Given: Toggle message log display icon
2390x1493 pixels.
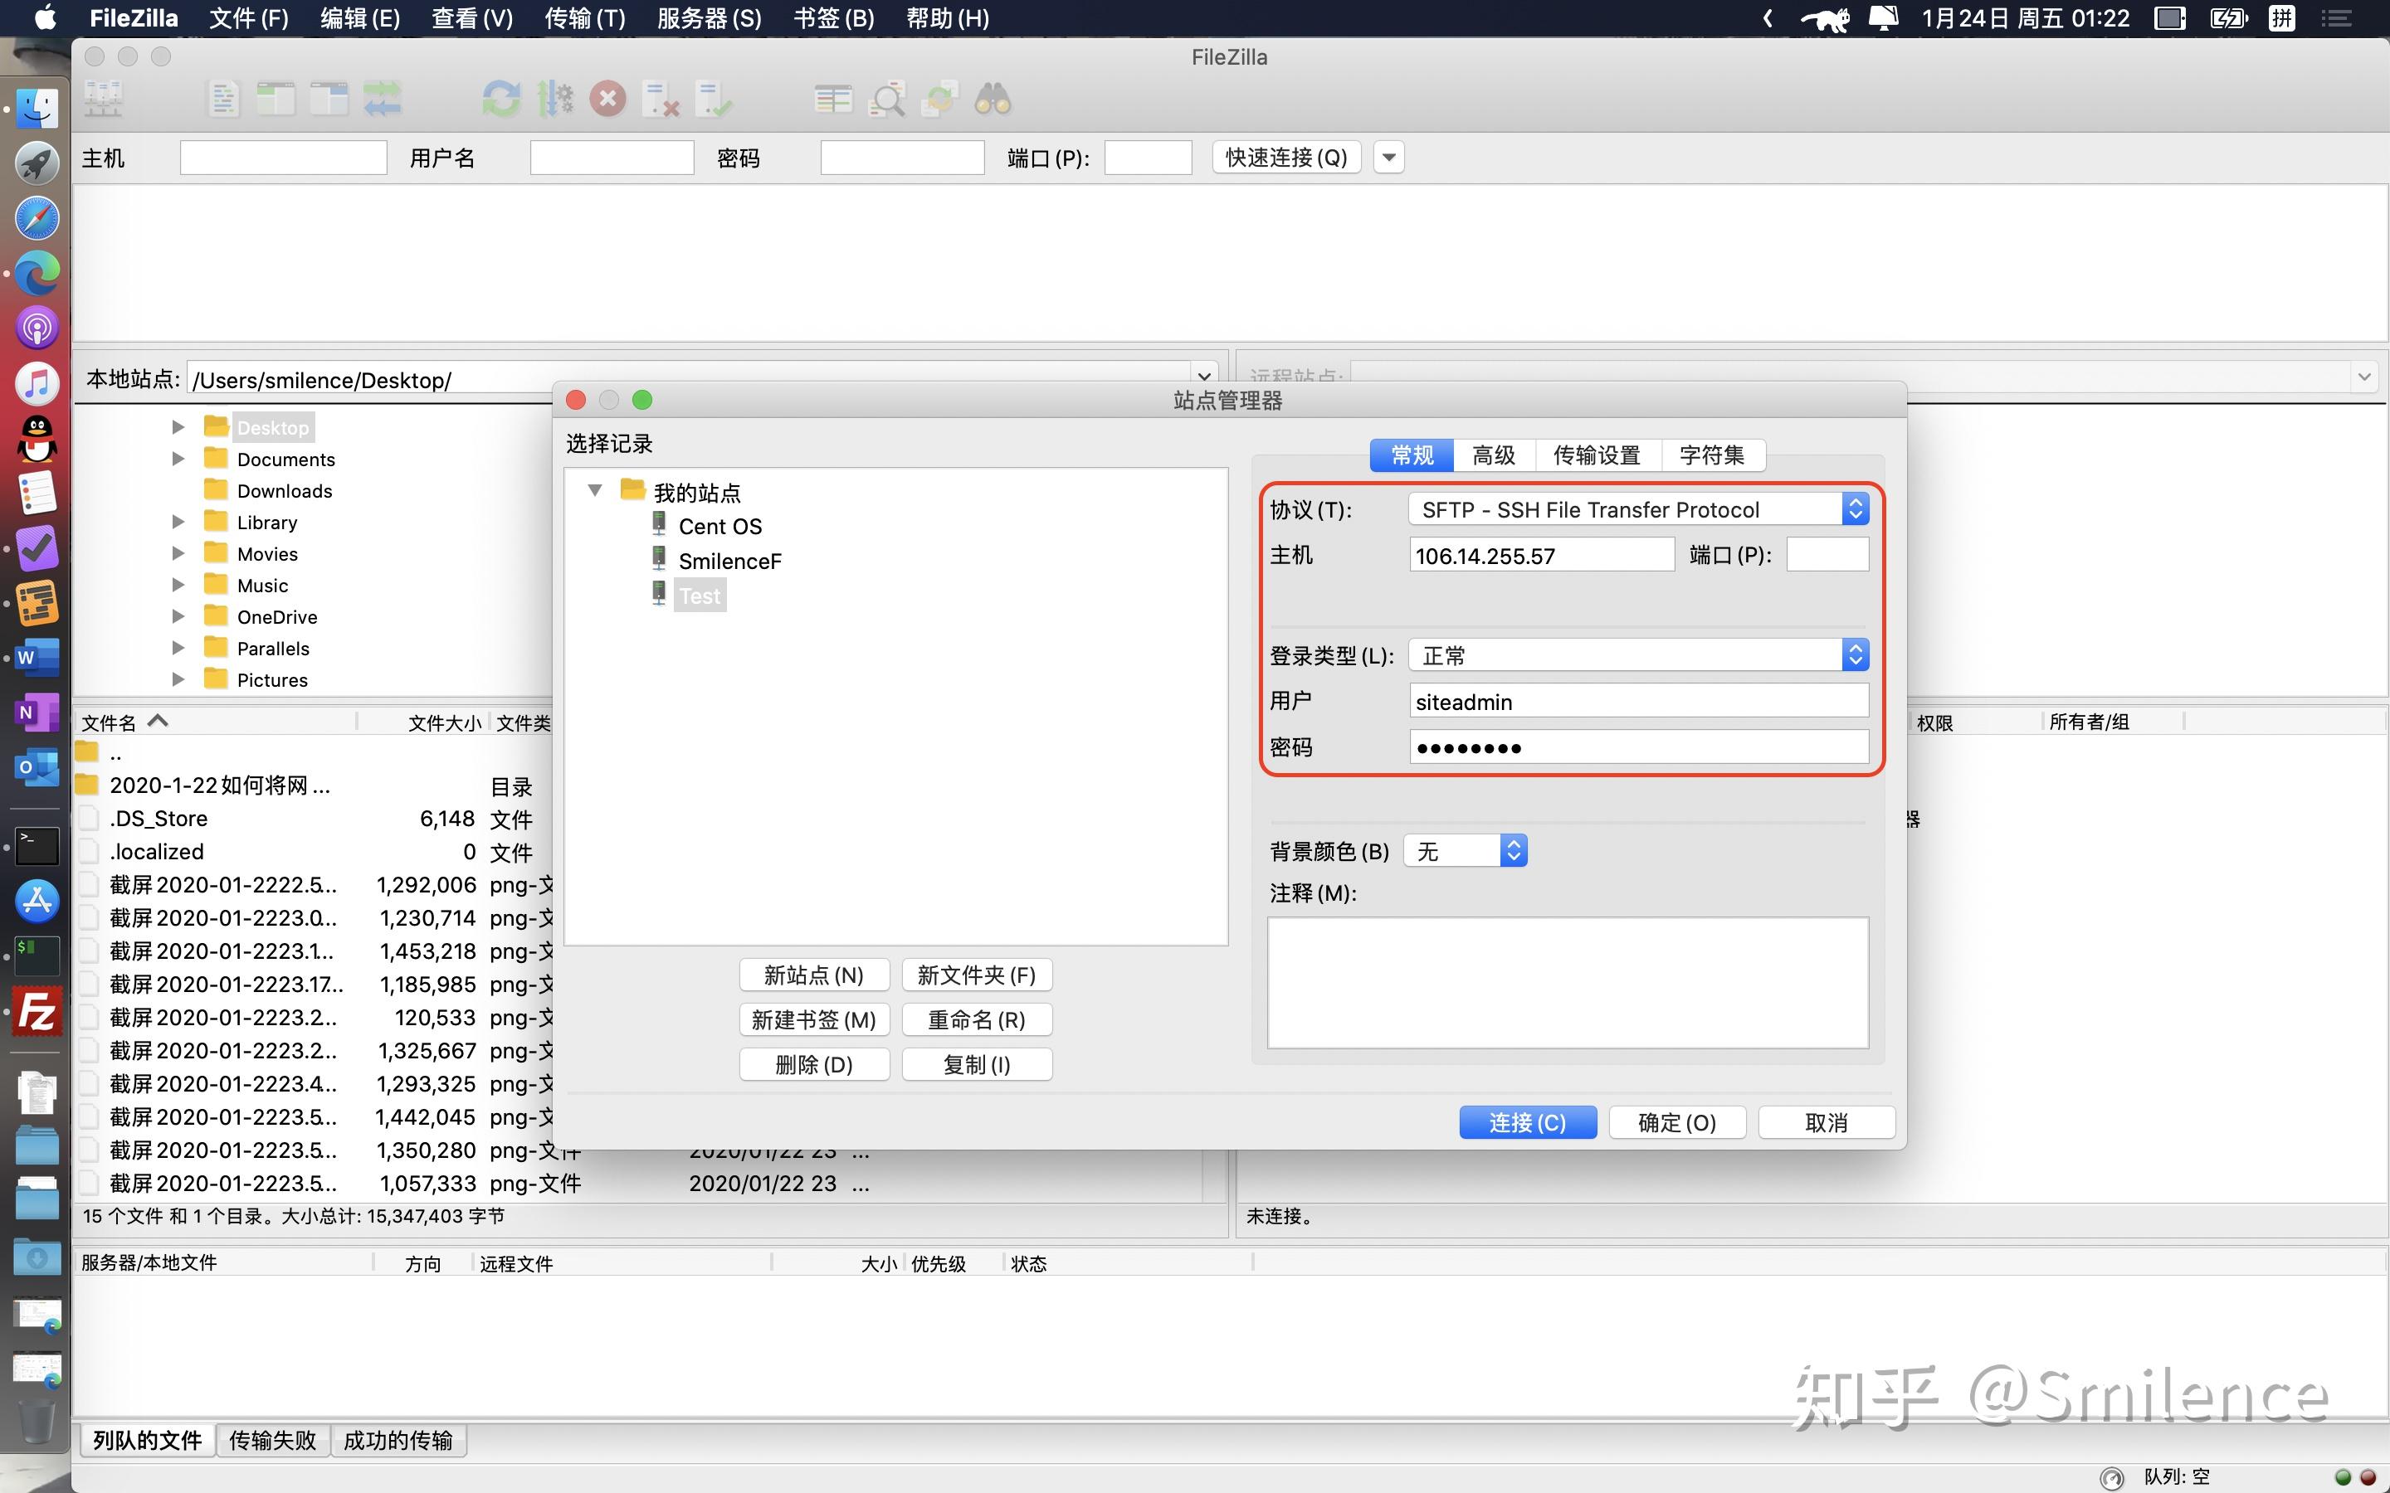Looking at the screenshot, I should (x=223, y=99).
